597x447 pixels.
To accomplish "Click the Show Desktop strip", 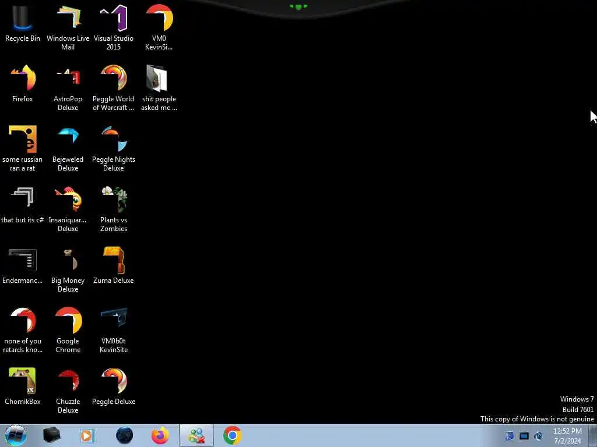I will point(593,435).
